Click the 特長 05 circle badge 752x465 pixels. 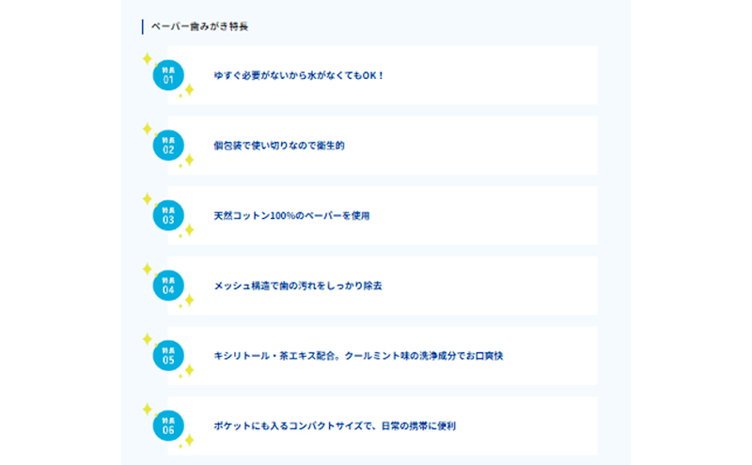point(168,355)
